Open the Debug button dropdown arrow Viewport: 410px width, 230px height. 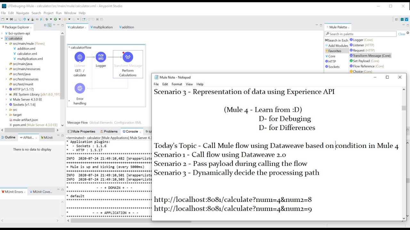click(51, 19)
